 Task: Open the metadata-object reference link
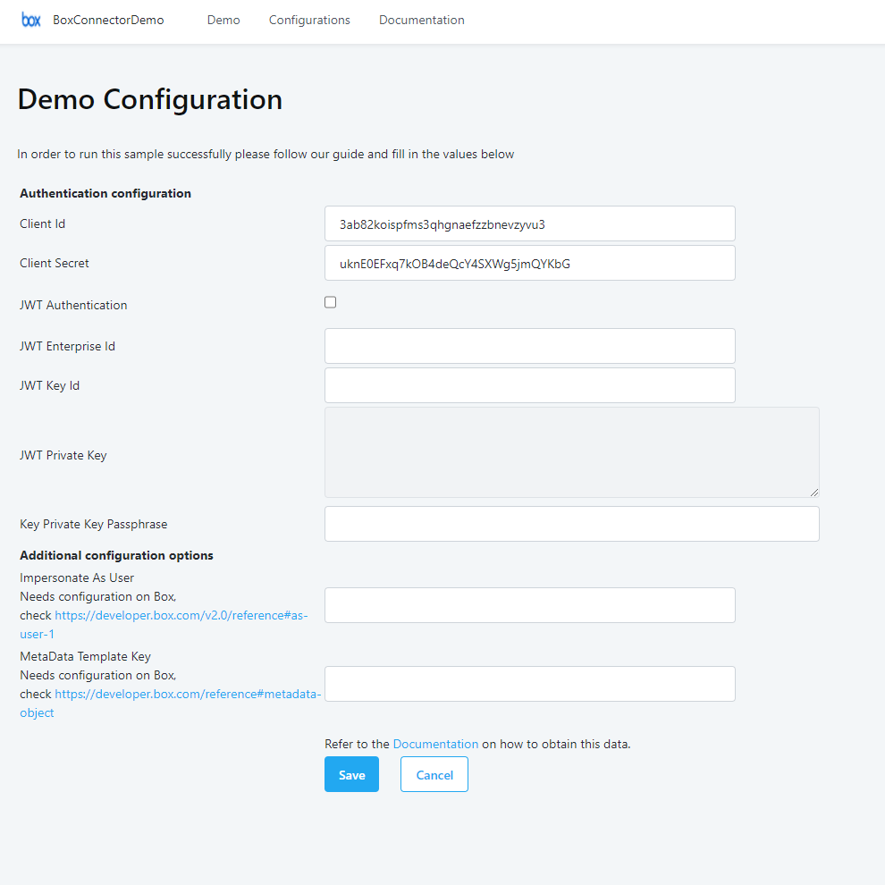click(187, 694)
